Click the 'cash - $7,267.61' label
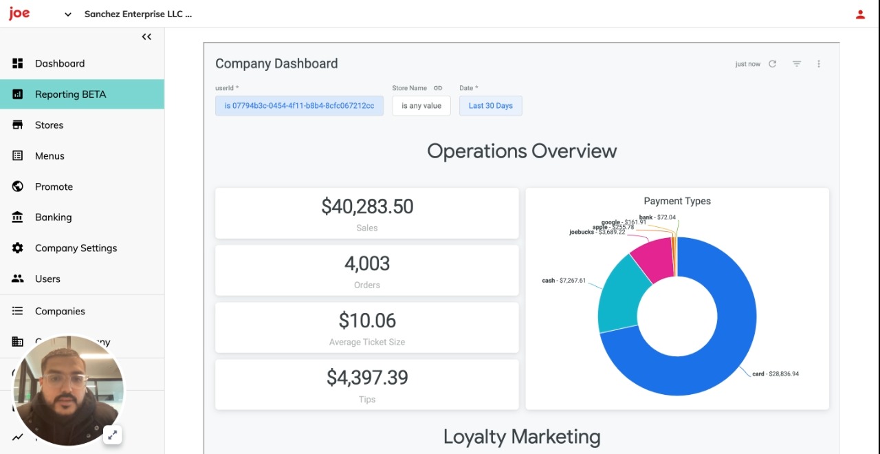Screen dimensions: 880x454 coord(564,281)
